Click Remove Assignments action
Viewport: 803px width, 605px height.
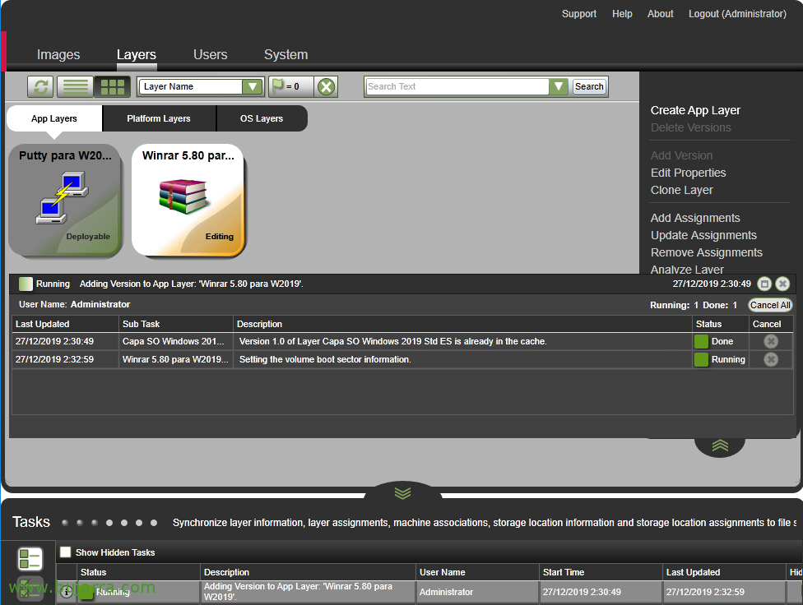(707, 253)
